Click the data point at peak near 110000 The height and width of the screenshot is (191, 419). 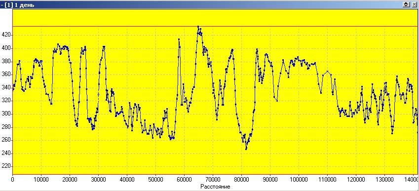point(327,71)
